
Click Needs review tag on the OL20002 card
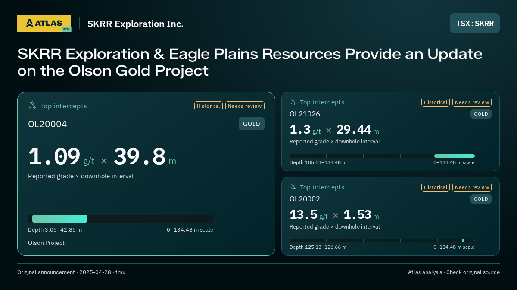[472, 187]
